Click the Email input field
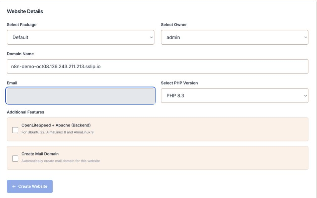Viewport: 317px width, 198px height. (x=80, y=96)
